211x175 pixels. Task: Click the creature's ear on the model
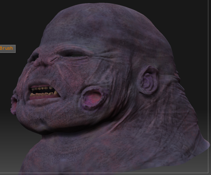[x=149, y=80]
